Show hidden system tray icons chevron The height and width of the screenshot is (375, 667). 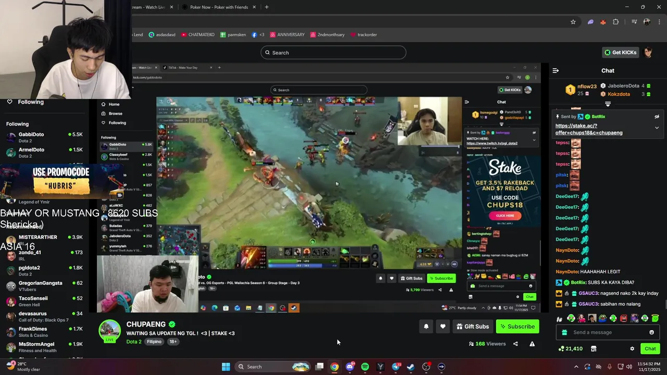[576, 367]
